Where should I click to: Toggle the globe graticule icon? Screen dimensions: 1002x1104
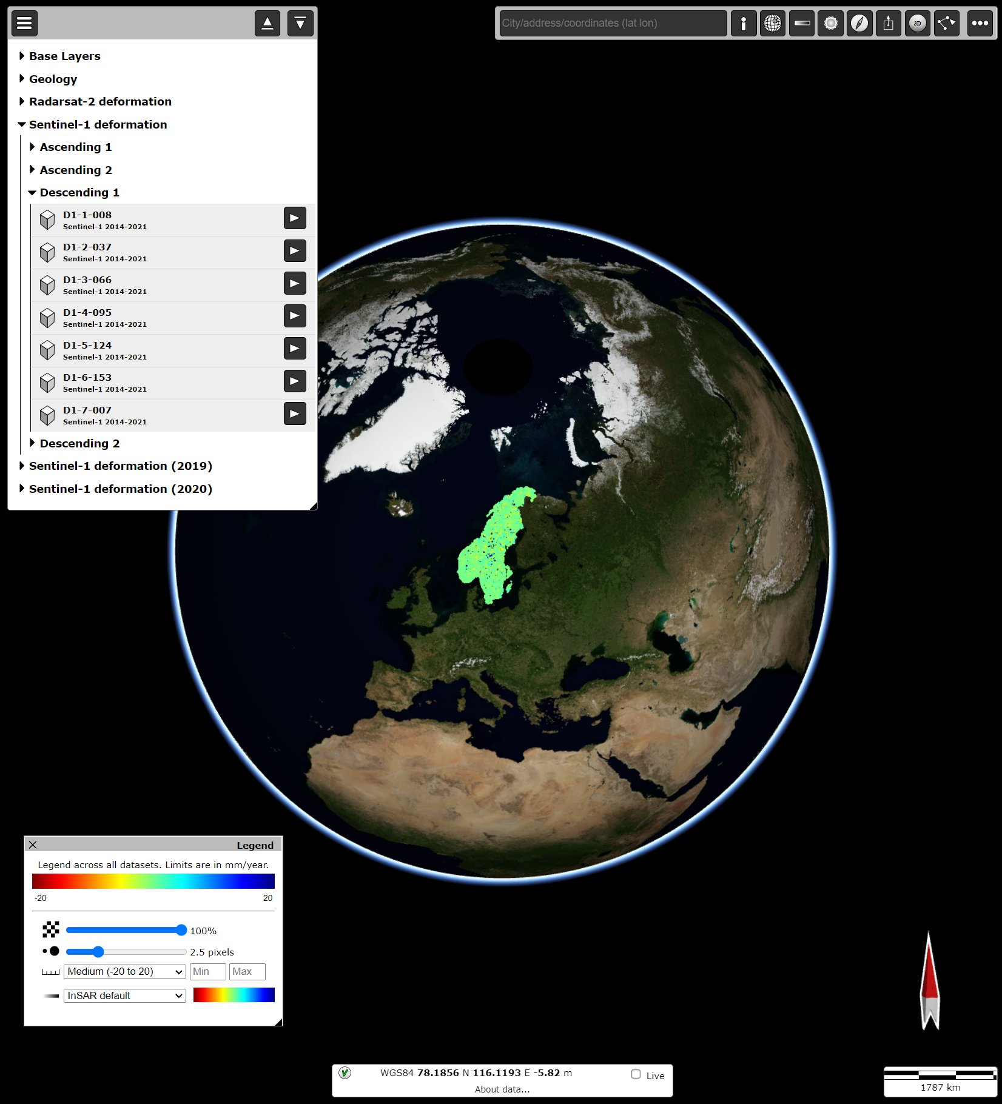coord(772,24)
